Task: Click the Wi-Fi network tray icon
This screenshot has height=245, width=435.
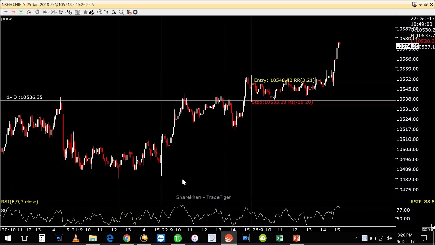Action: pyautogui.click(x=381, y=238)
